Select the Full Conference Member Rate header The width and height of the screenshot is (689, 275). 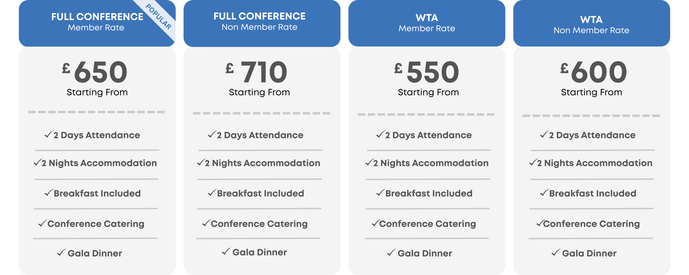point(97,22)
